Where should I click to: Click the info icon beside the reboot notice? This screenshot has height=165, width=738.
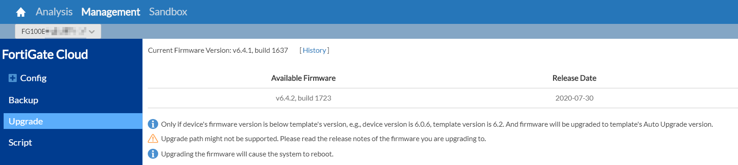coord(153,154)
